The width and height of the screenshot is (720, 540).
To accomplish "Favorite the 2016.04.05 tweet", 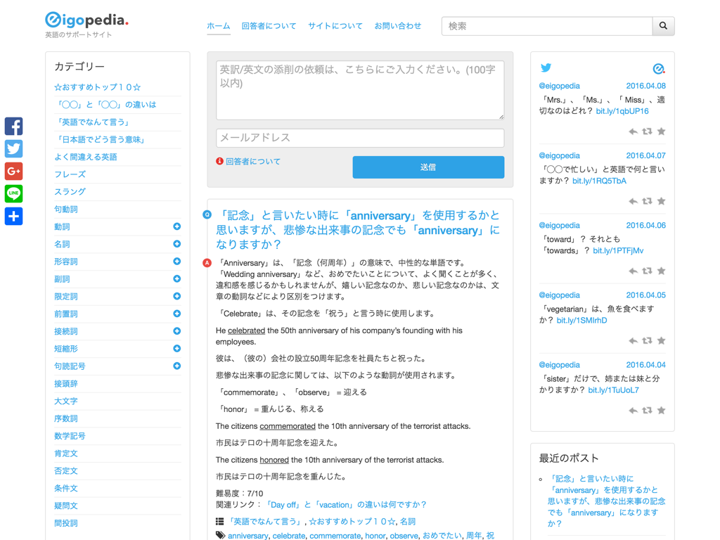I will click(661, 341).
